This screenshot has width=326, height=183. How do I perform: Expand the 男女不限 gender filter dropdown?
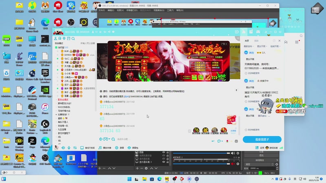click(x=262, y=46)
